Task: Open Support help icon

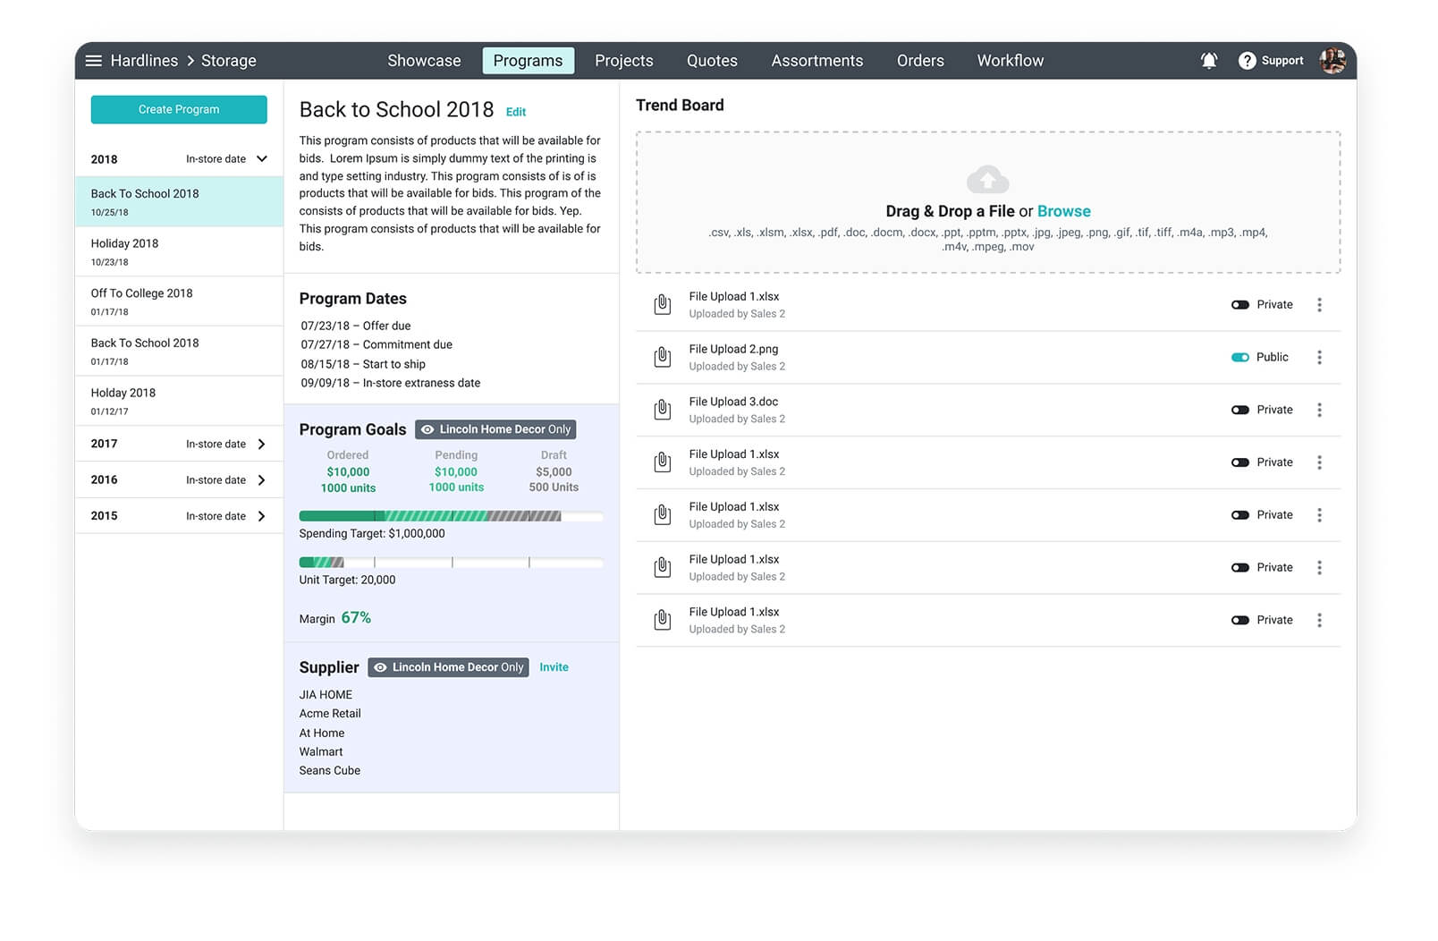Action: 1247,60
